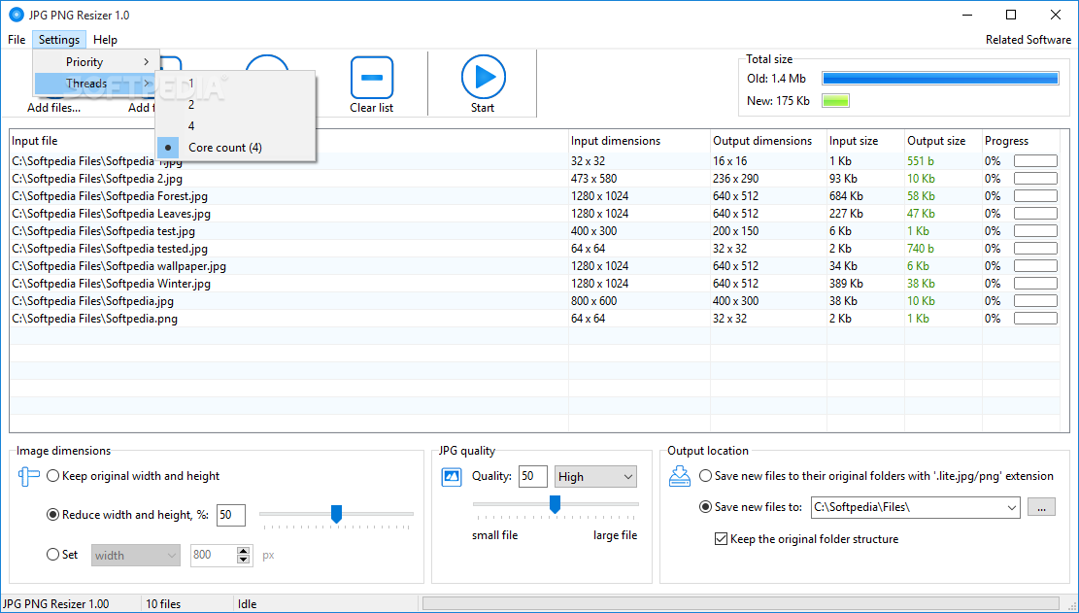Click the JPG PNG Resizer title bar icon
This screenshot has height=613, width=1079.
coord(16,15)
